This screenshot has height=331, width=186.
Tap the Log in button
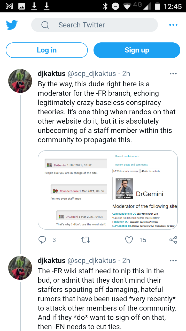pyautogui.click(x=47, y=50)
